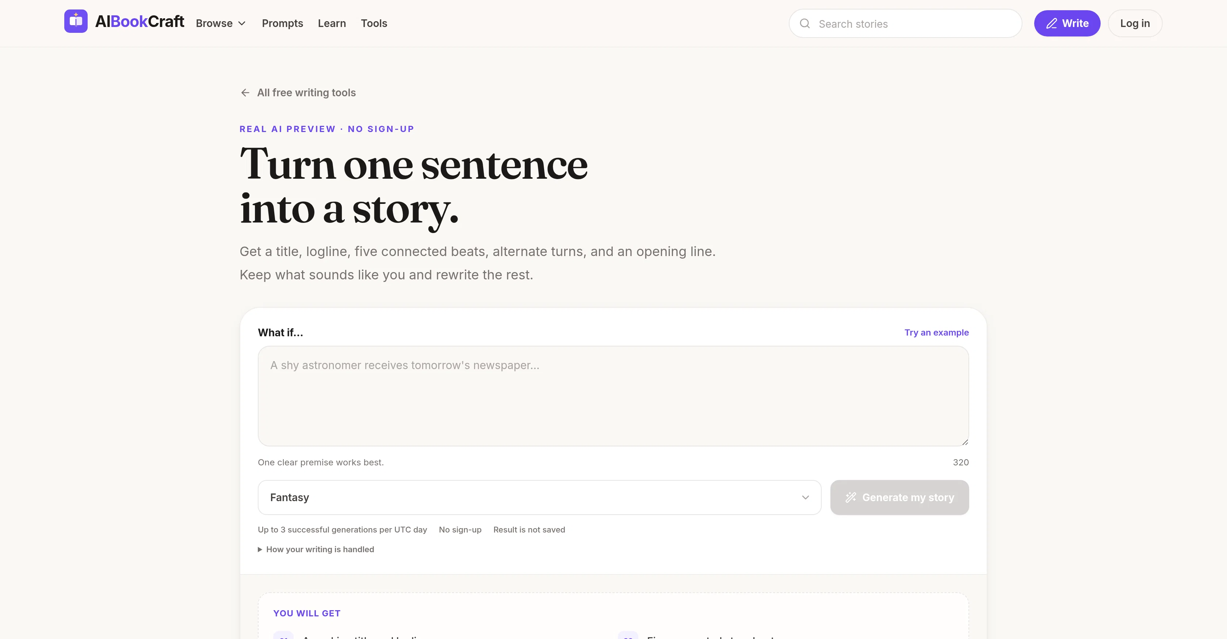
Task: Open the Learn menu item
Action: tap(332, 23)
